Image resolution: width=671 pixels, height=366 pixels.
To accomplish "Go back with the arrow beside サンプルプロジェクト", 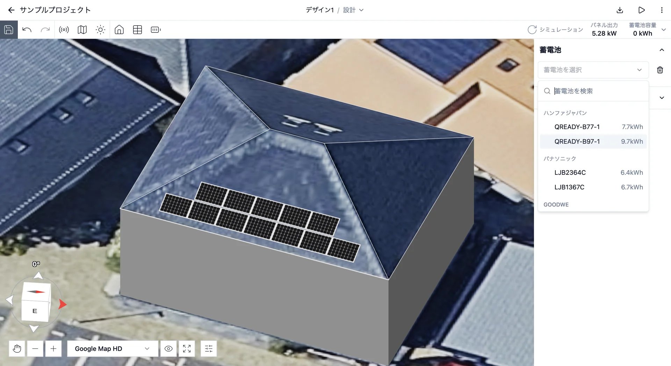I will click(11, 10).
